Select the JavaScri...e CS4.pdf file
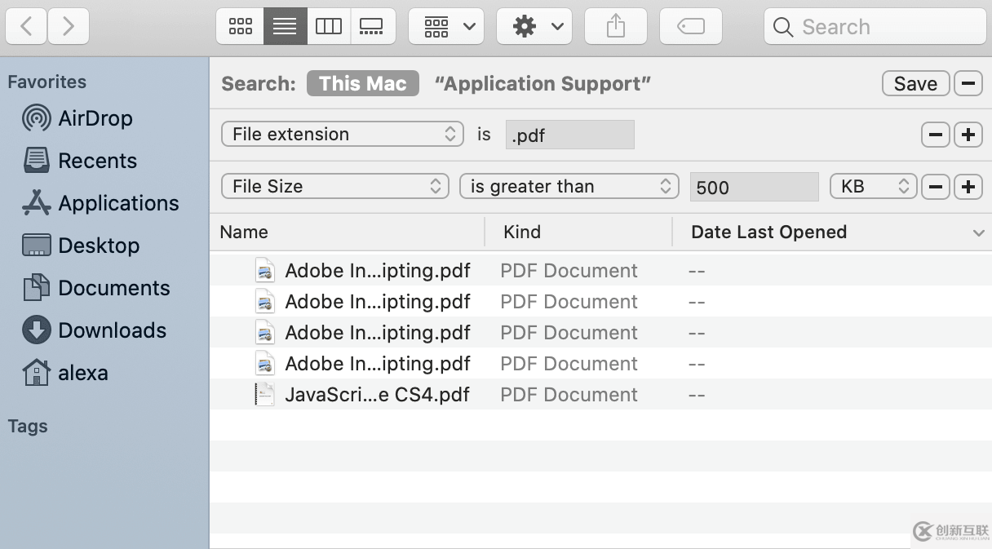The height and width of the screenshot is (549, 992). (x=377, y=395)
